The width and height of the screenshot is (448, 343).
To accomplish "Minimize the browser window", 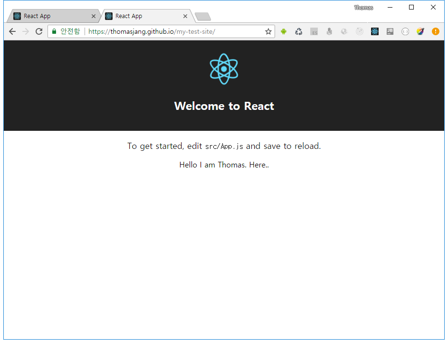I will (x=390, y=8).
